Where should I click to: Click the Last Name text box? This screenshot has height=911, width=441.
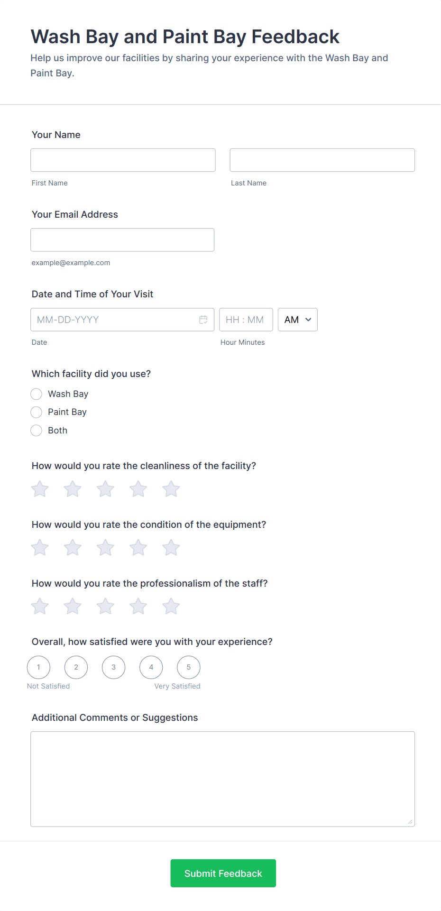tap(322, 160)
